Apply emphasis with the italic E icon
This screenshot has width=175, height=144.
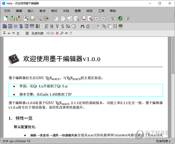46,26
